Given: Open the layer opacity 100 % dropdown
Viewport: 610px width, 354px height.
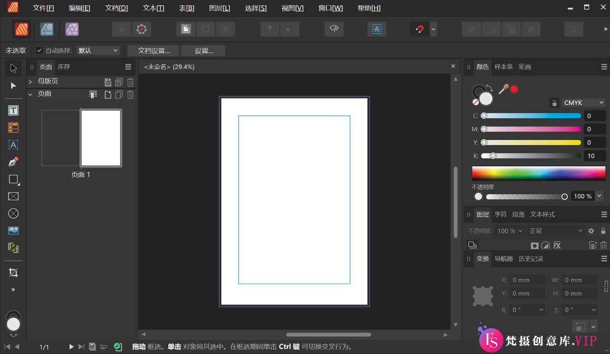Looking at the screenshot, I should point(510,231).
